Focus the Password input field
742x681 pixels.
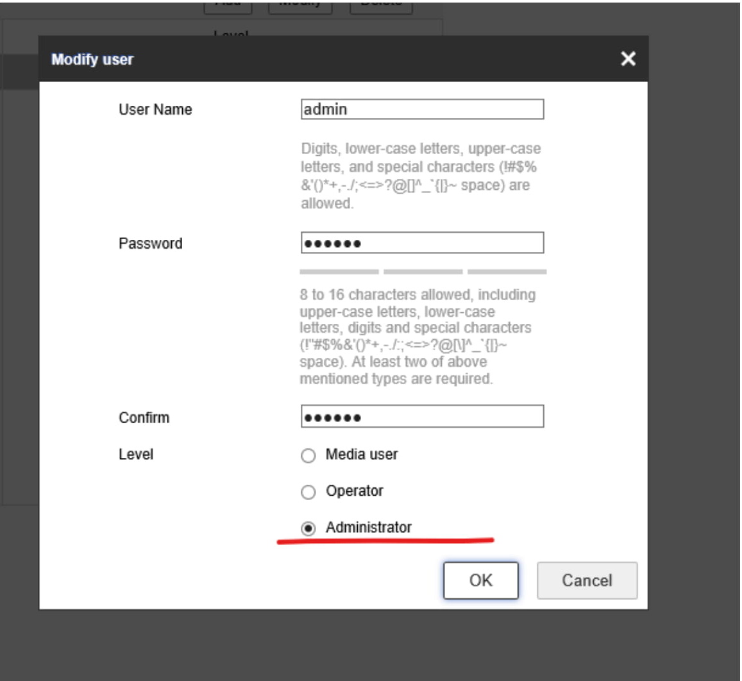coord(422,244)
